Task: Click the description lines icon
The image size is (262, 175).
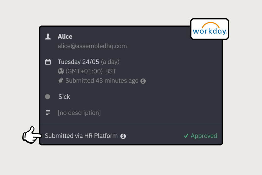Action: click(x=48, y=112)
